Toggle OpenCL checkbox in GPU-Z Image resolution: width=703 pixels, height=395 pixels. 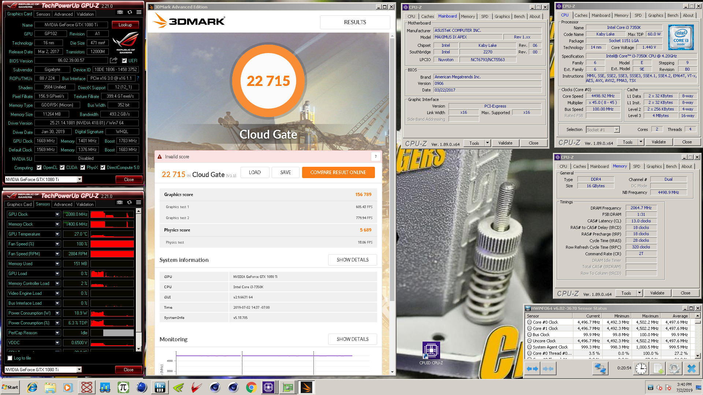point(39,168)
